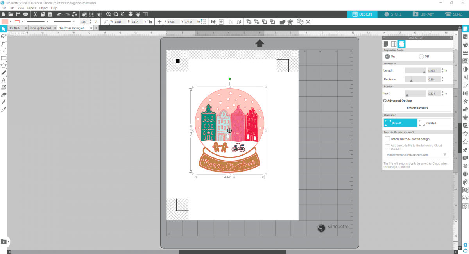Viewport: 469px width, 254px height.
Task: Click the Weld icon in toolbar
Action: tap(282, 21)
